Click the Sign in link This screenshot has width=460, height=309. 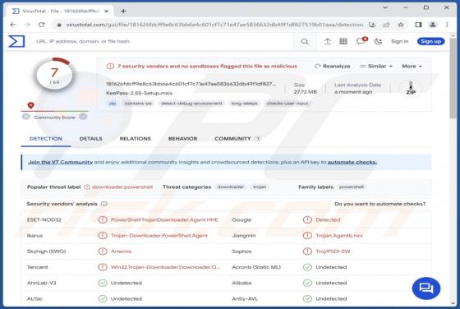click(x=399, y=41)
